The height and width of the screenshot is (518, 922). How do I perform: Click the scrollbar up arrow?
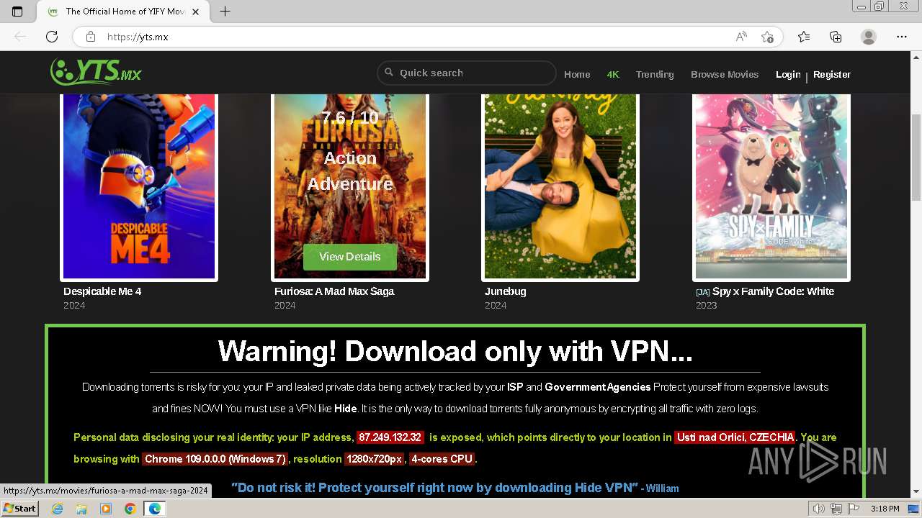coord(916,57)
